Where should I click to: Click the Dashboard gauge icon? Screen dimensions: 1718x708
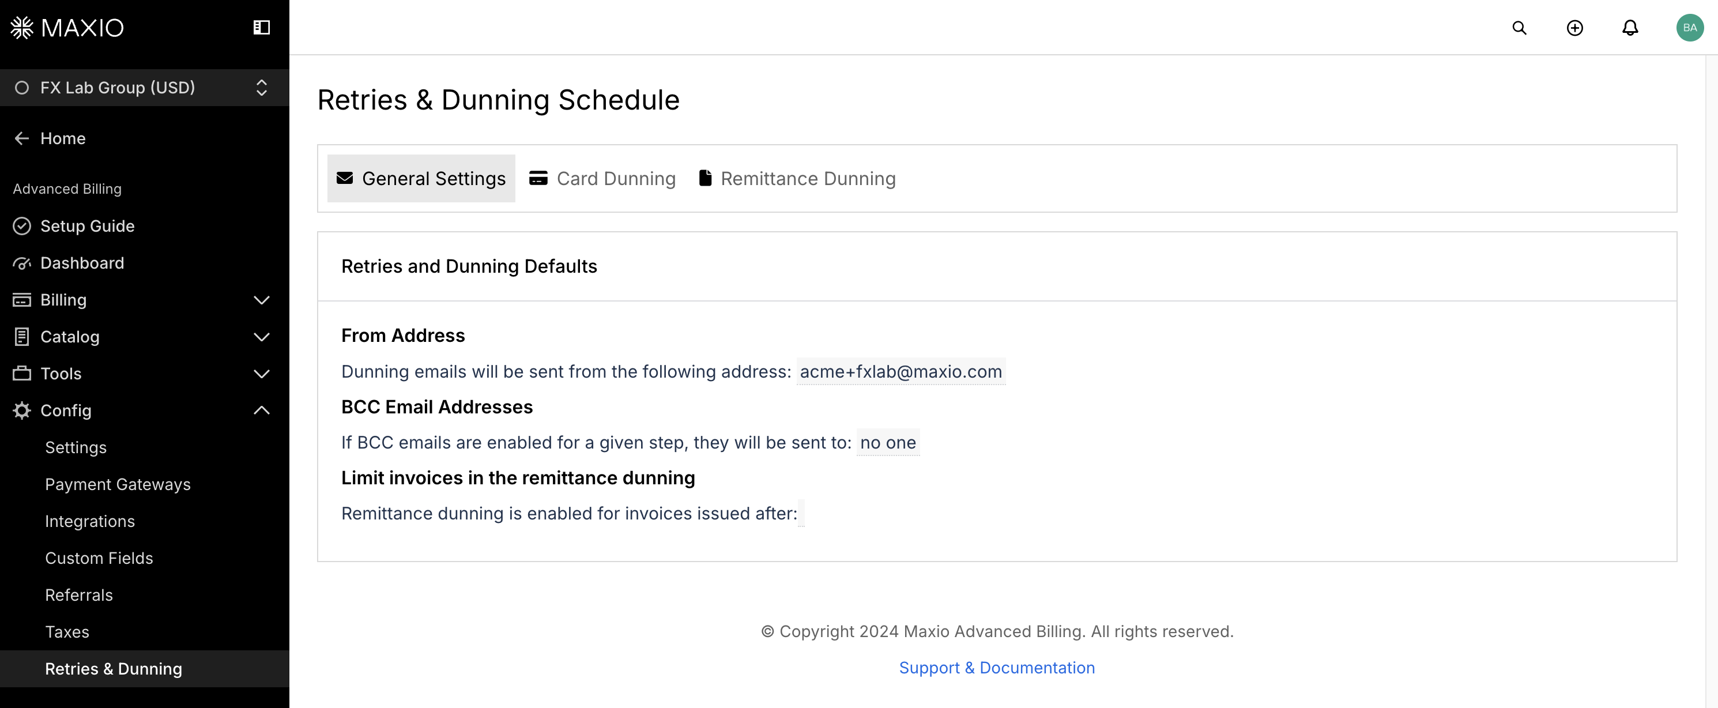tap(22, 263)
